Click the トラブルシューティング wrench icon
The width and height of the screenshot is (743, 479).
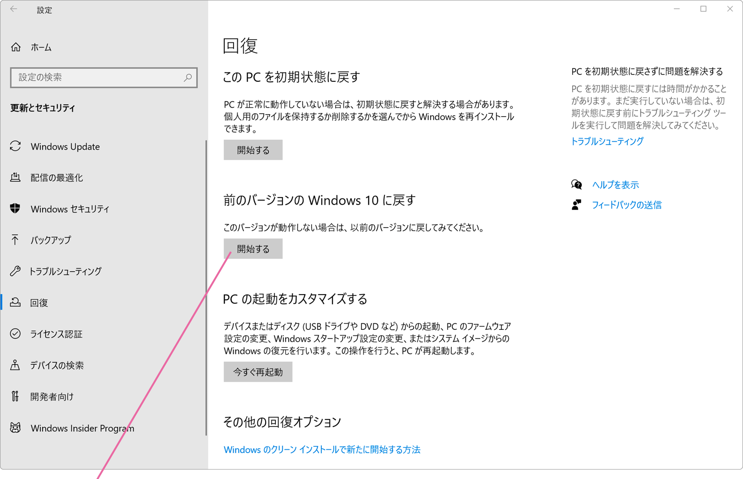pos(15,271)
